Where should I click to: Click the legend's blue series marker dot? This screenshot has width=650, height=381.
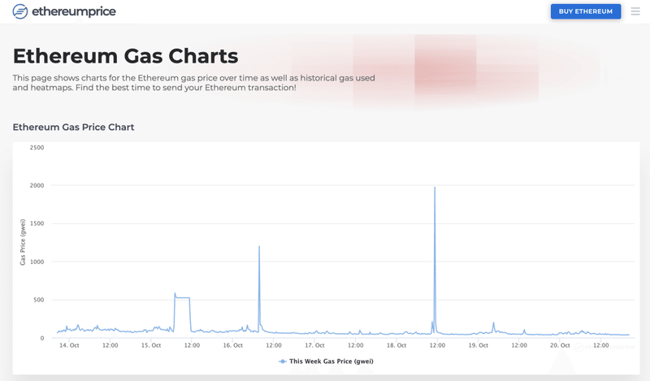pyautogui.click(x=283, y=362)
